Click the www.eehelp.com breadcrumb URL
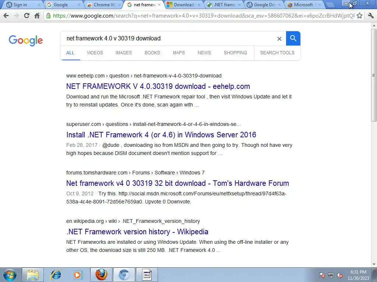377x282 pixels. pos(144,76)
